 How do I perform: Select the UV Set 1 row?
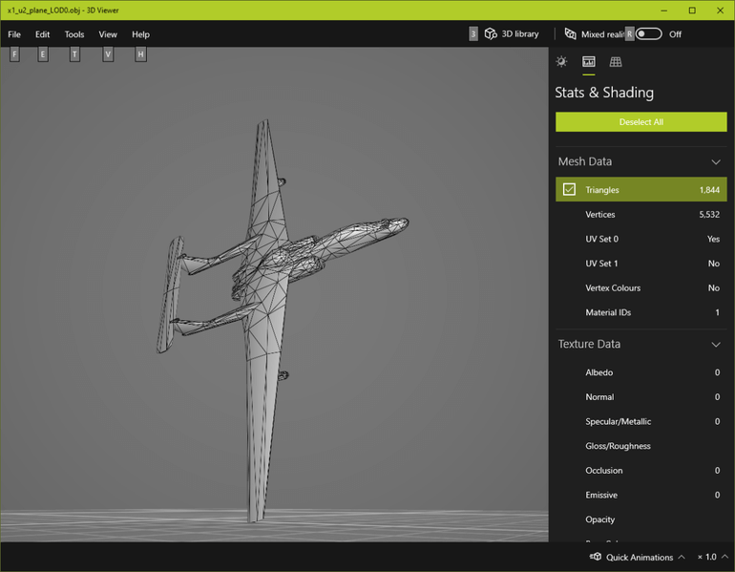pyautogui.click(x=641, y=264)
